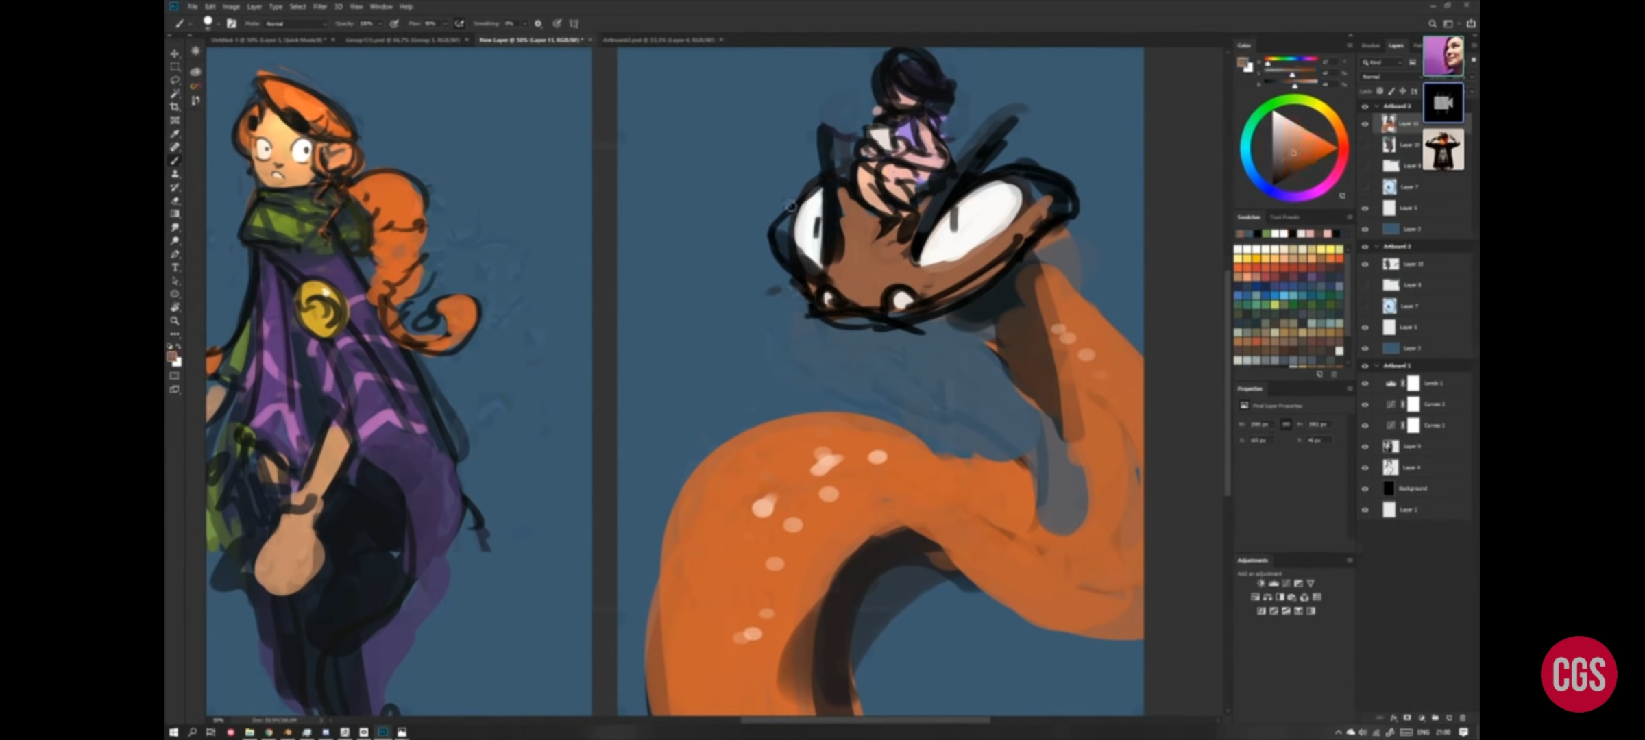
Task: Collapse the Artboard 1 group
Action: pos(1376,365)
